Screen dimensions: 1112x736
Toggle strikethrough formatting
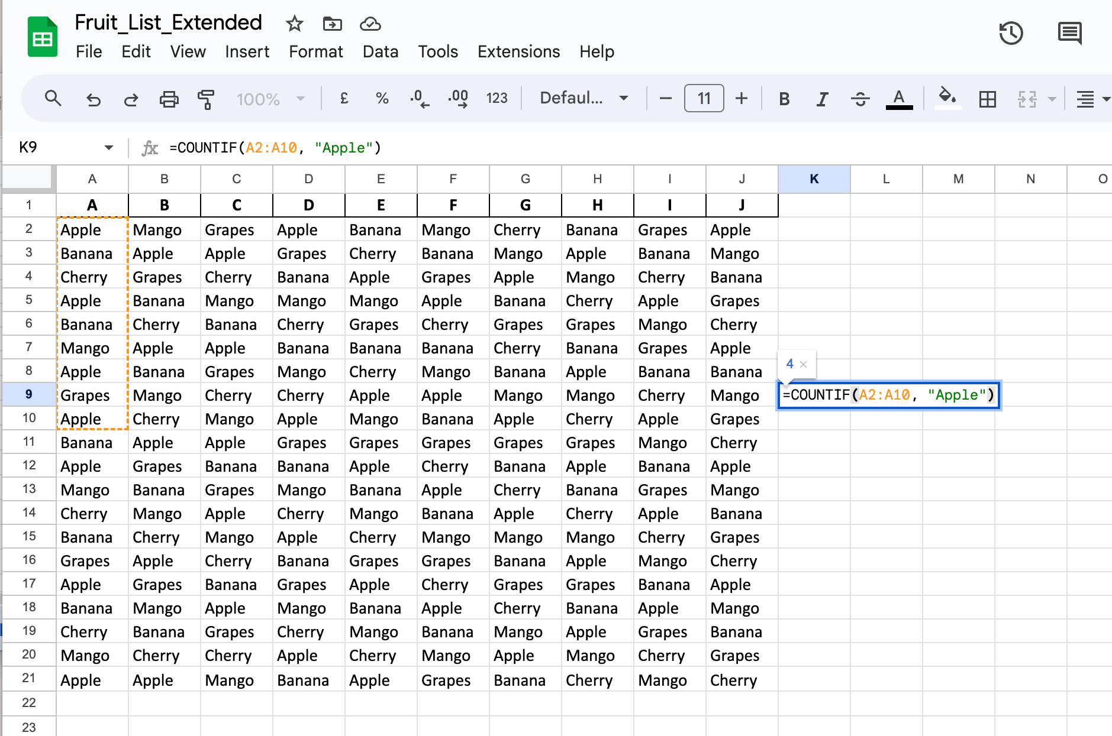tap(860, 99)
